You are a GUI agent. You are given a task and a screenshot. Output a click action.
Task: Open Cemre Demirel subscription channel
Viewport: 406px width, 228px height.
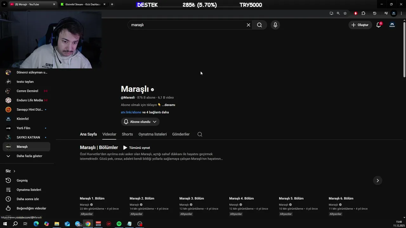click(x=27, y=91)
